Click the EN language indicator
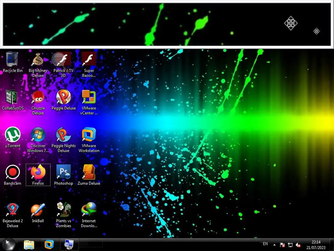This screenshot has height=251, width=334. click(x=265, y=244)
